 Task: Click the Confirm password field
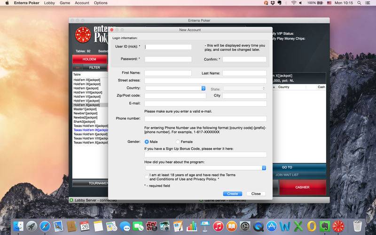[x=244, y=59]
